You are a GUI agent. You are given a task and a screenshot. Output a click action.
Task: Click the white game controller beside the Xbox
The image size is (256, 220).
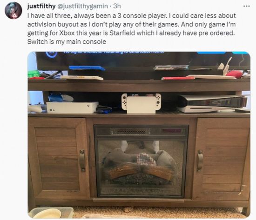tap(35, 108)
